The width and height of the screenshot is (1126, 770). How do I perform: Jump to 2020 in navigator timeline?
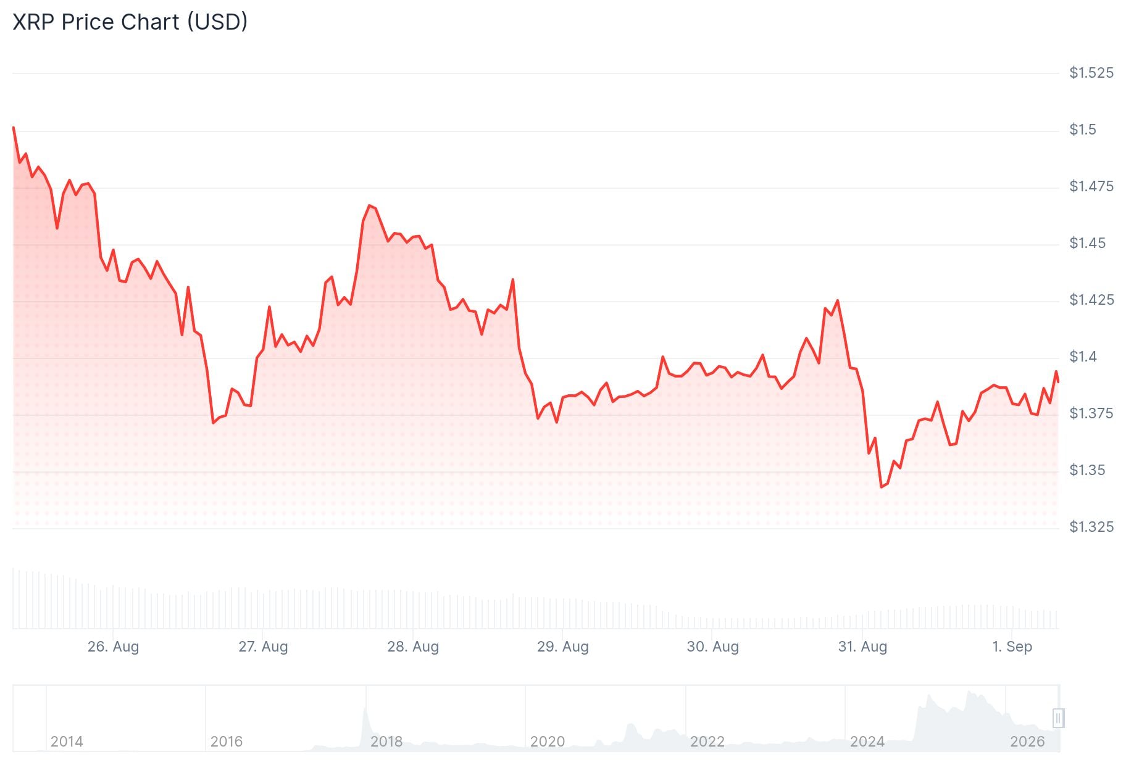point(548,742)
